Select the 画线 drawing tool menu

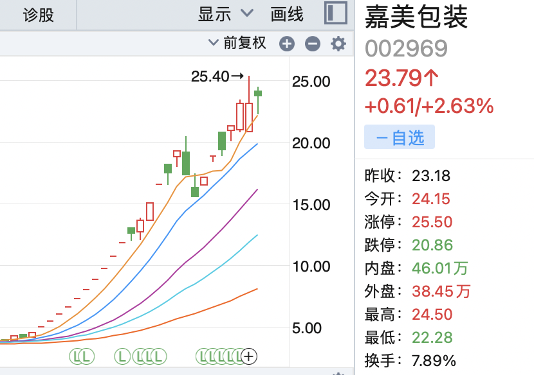(x=287, y=14)
